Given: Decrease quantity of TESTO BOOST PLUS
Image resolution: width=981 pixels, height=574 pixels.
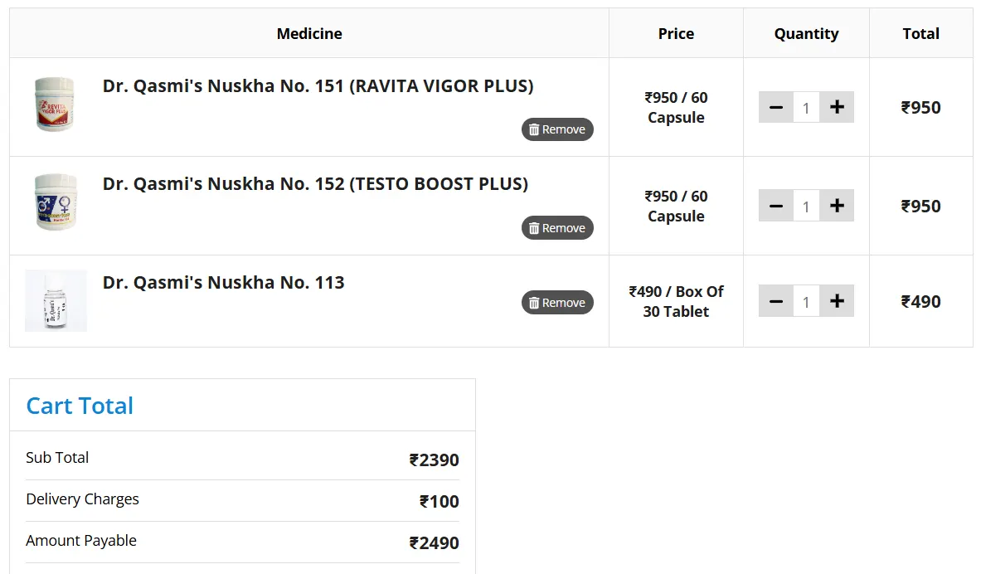Looking at the screenshot, I should (x=776, y=206).
